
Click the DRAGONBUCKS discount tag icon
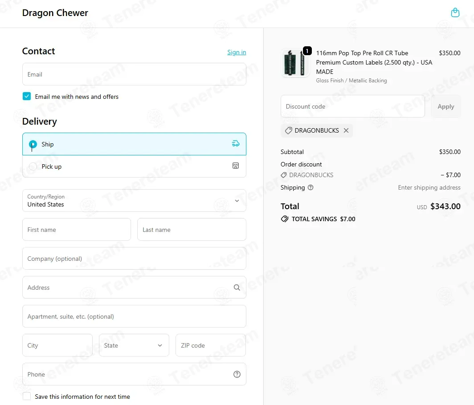tap(288, 130)
